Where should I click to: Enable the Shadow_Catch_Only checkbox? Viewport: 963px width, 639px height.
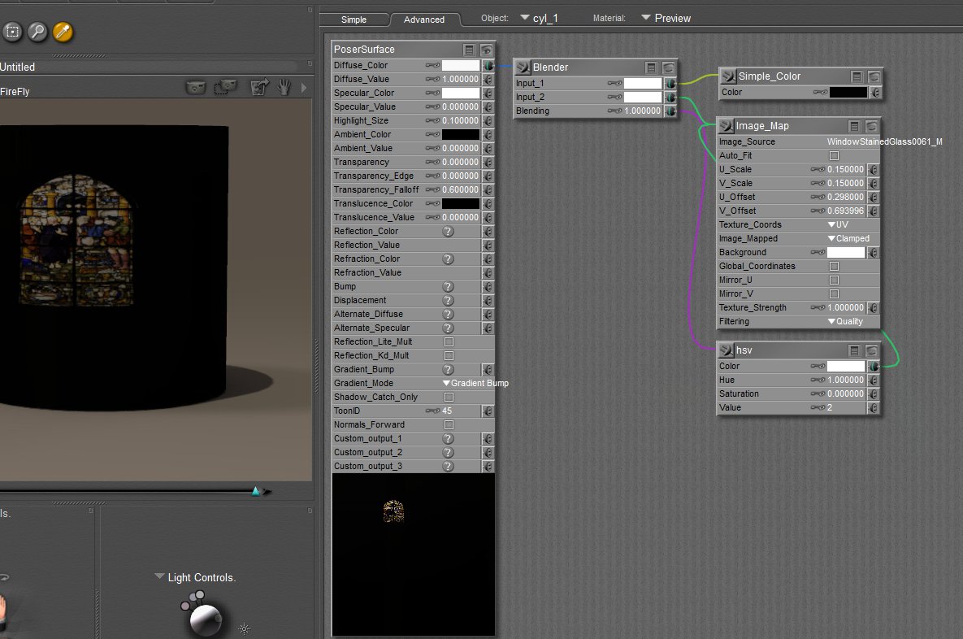coord(449,397)
